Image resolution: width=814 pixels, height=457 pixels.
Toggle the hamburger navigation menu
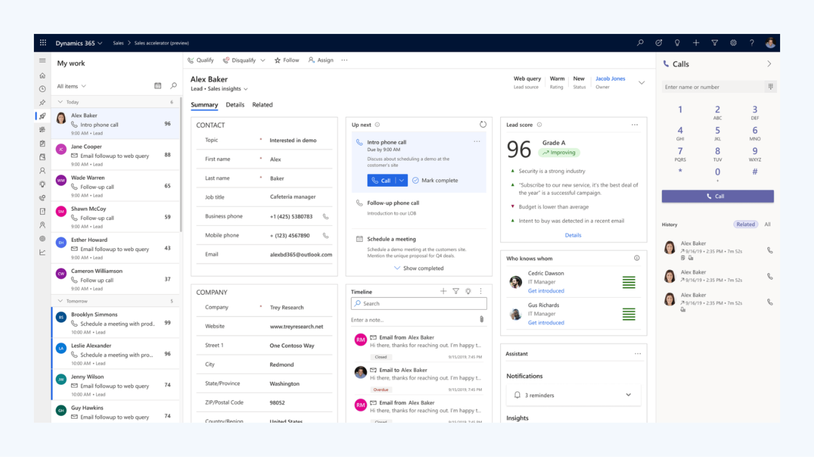42,60
